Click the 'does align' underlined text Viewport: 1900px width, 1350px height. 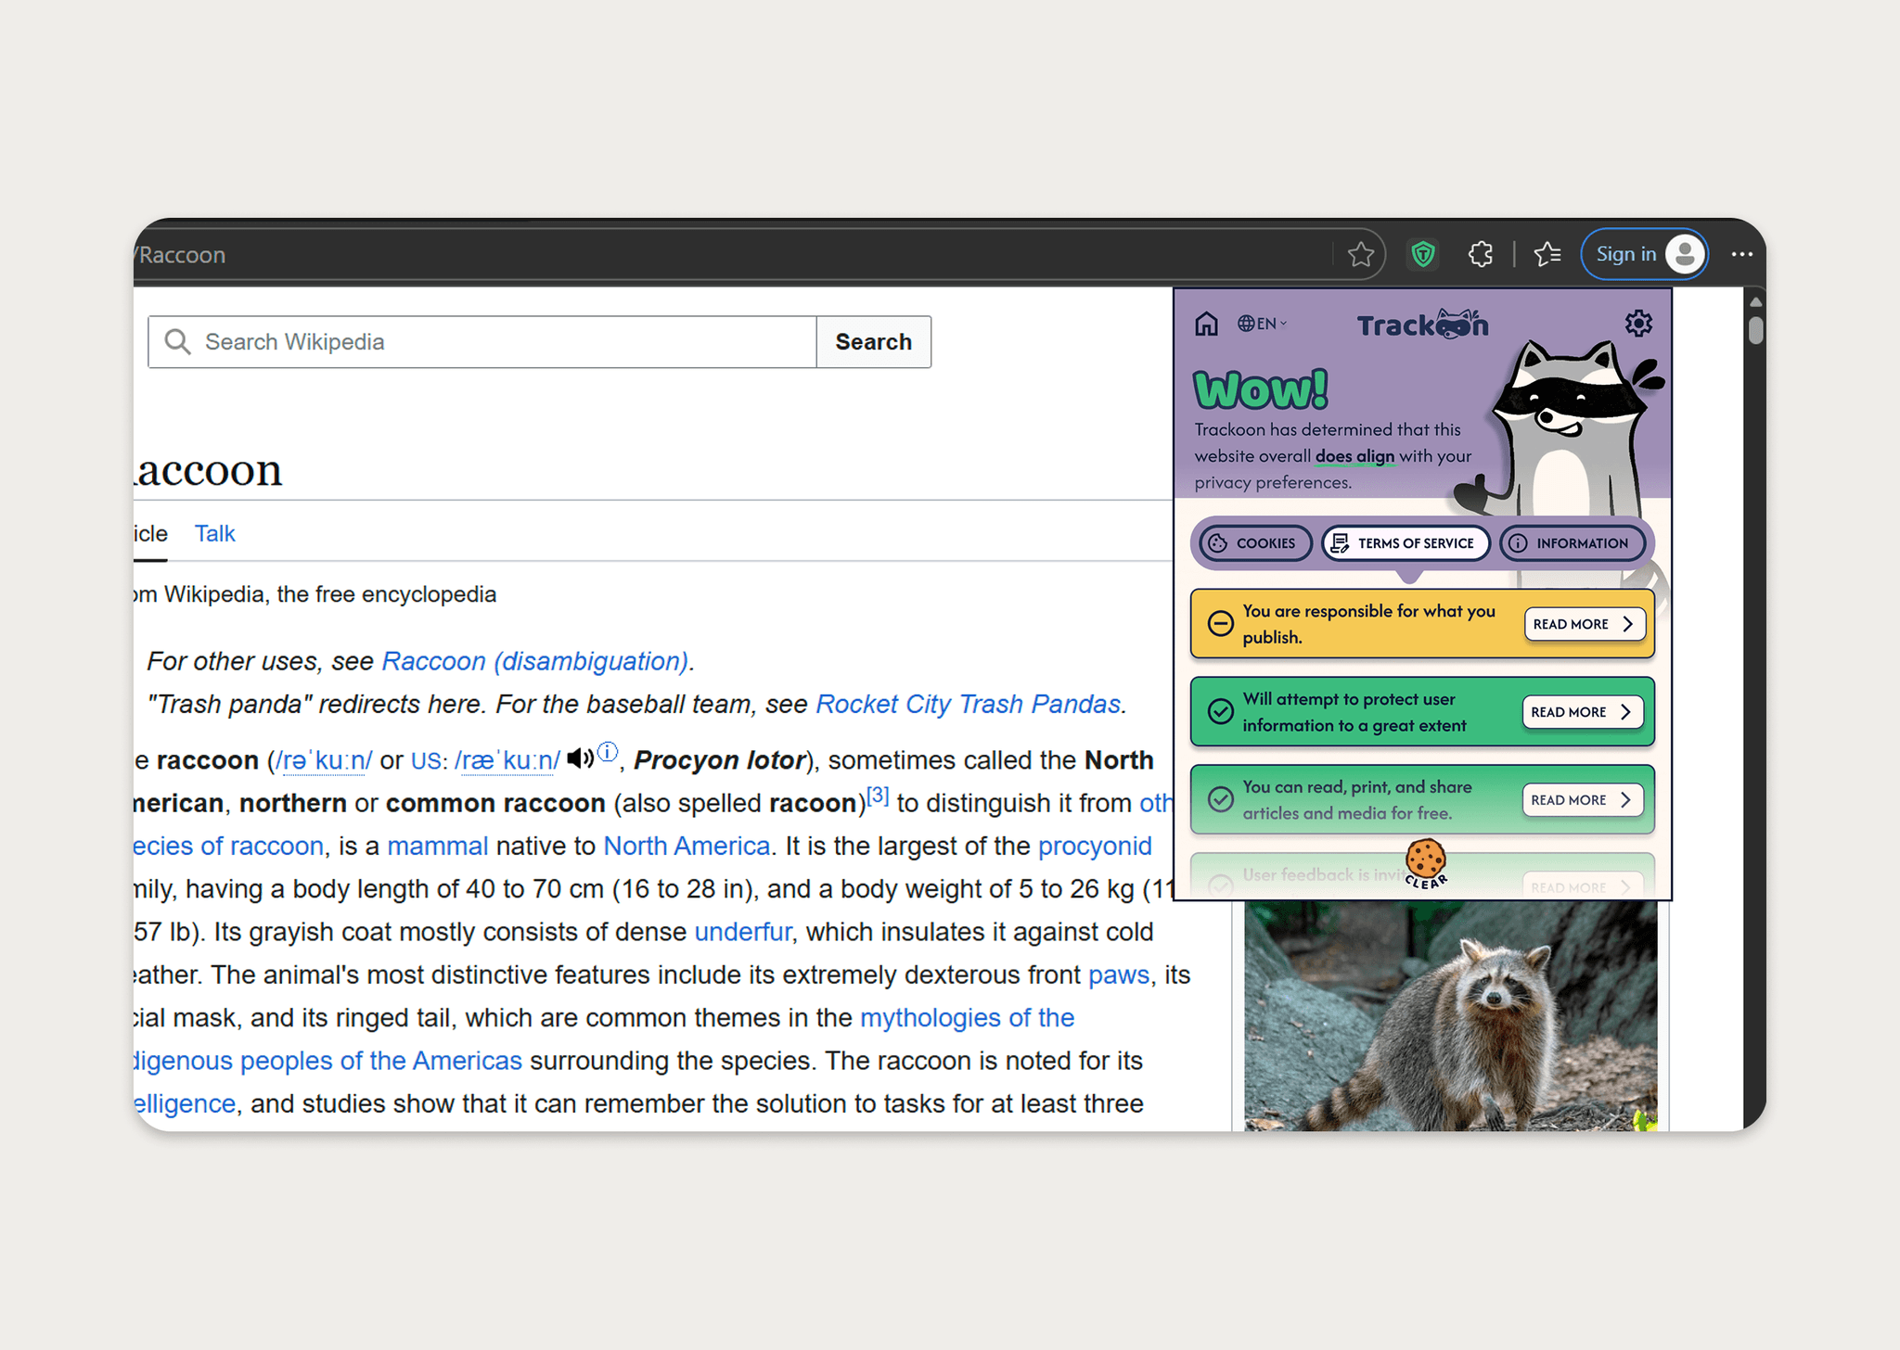1354,456
